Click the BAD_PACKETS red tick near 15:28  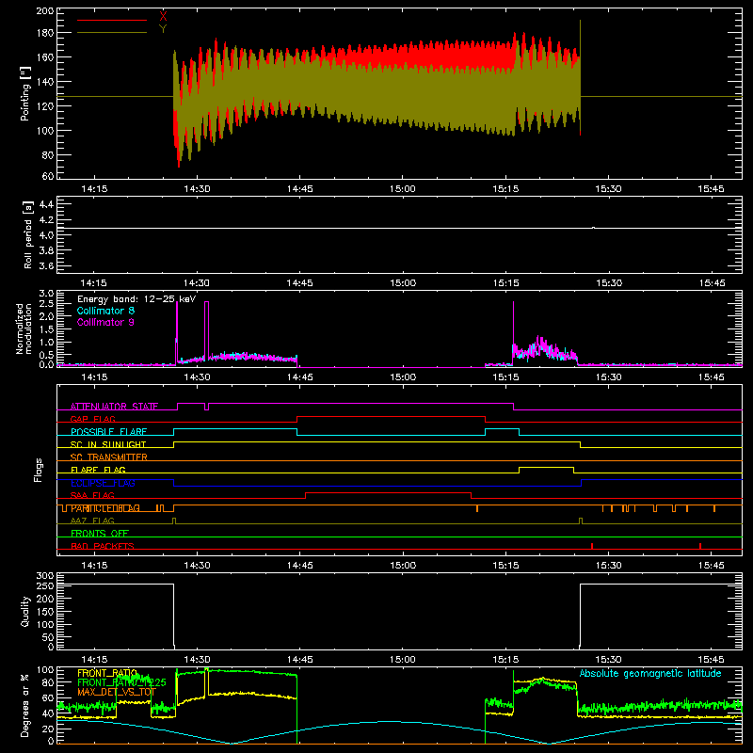pos(592,546)
